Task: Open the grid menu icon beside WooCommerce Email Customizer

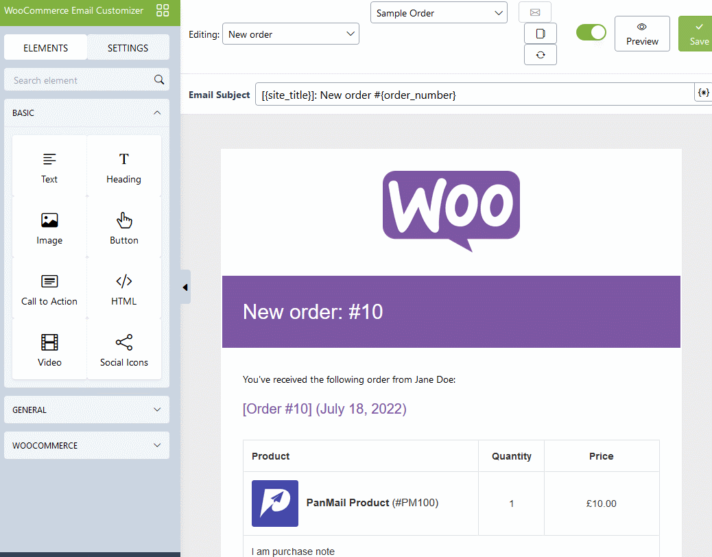Action: (x=163, y=10)
